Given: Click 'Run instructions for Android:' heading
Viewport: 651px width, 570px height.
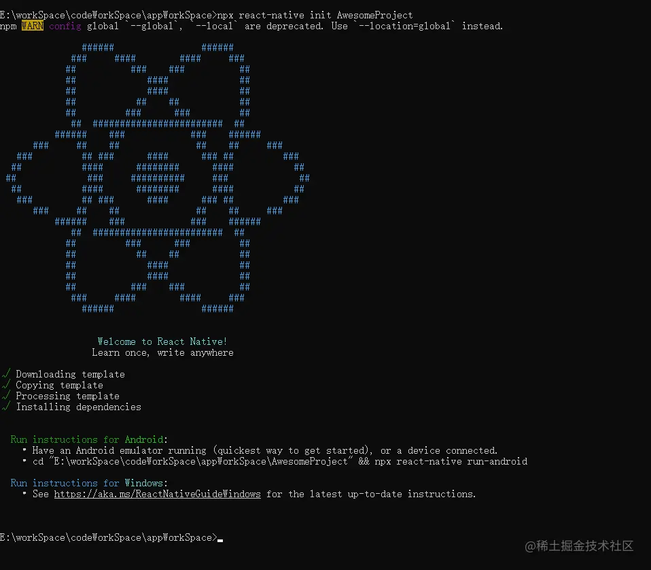Looking at the screenshot, I should [x=89, y=439].
